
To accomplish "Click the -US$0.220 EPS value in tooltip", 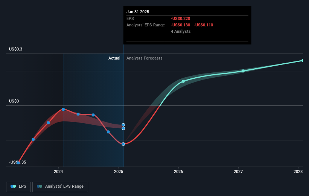I will (181, 18).
